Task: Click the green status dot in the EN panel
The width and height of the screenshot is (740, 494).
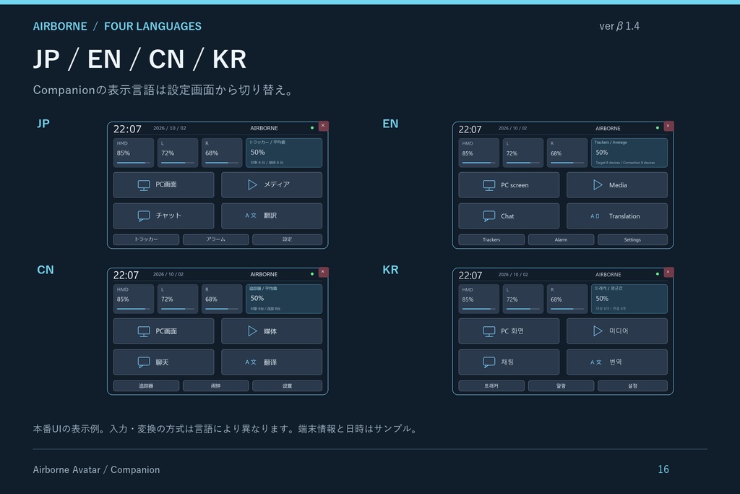Action: (658, 127)
